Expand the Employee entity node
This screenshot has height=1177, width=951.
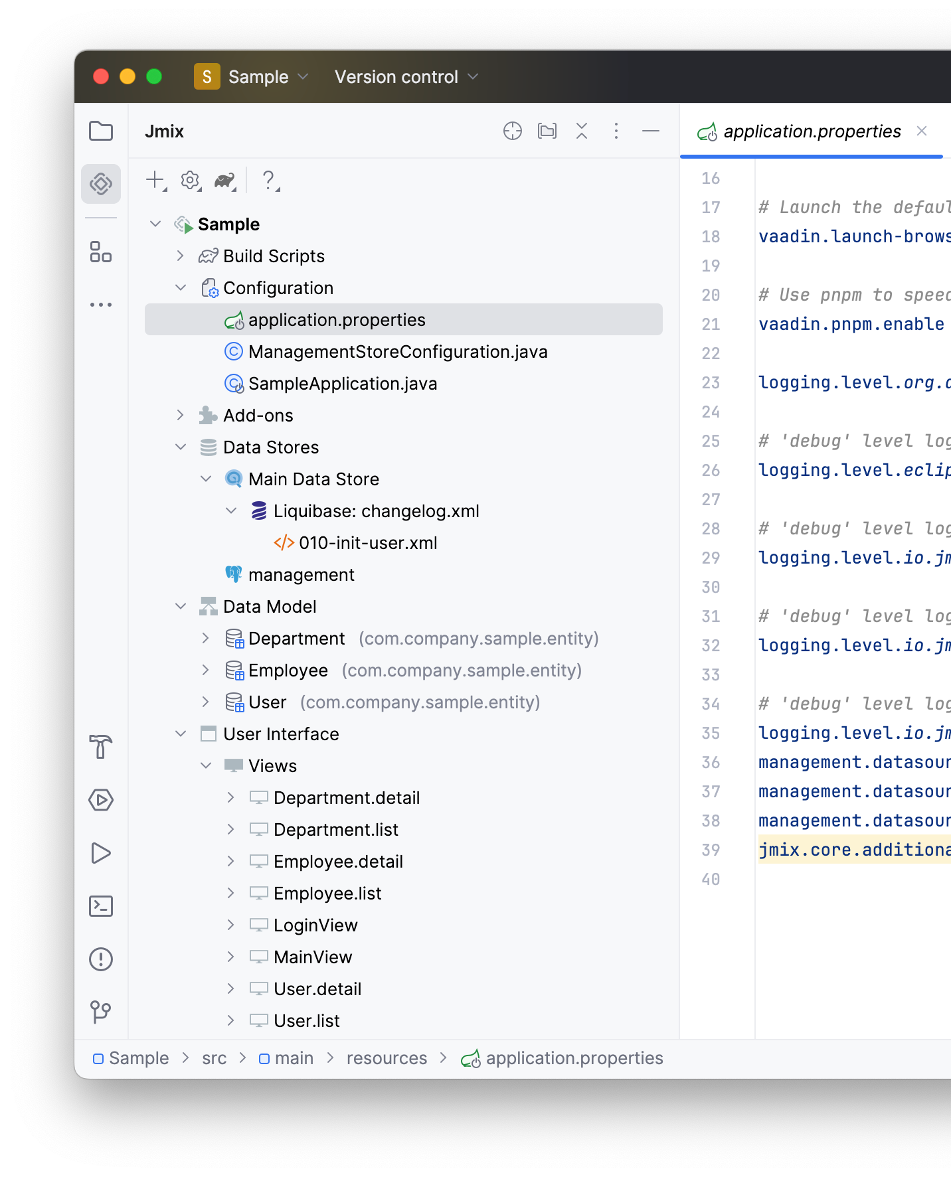point(206,670)
